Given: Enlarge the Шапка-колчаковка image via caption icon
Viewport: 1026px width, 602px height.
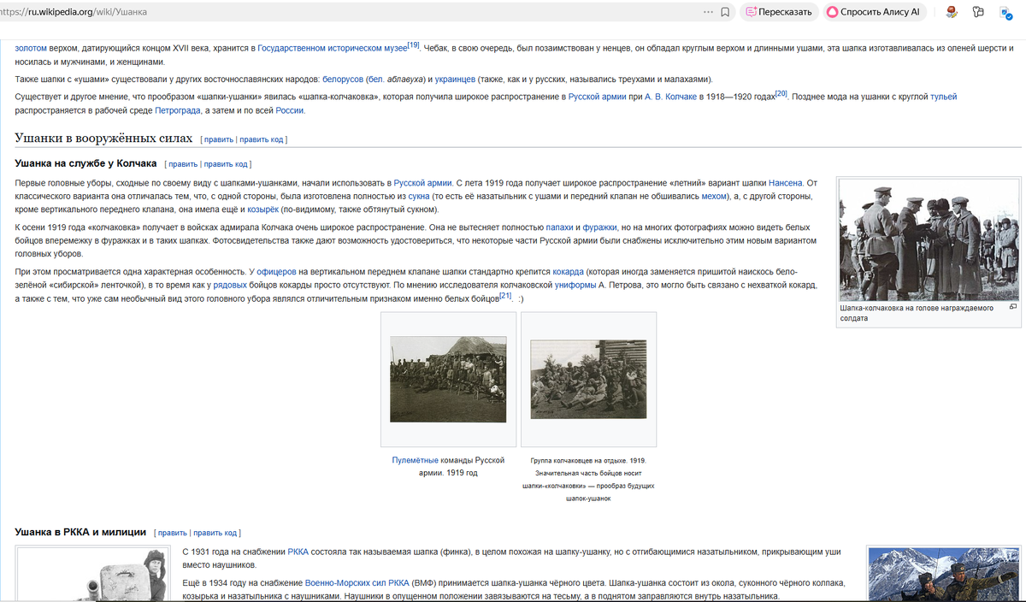Looking at the screenshot, I should pyautogui.click(x=1013, y=307).
